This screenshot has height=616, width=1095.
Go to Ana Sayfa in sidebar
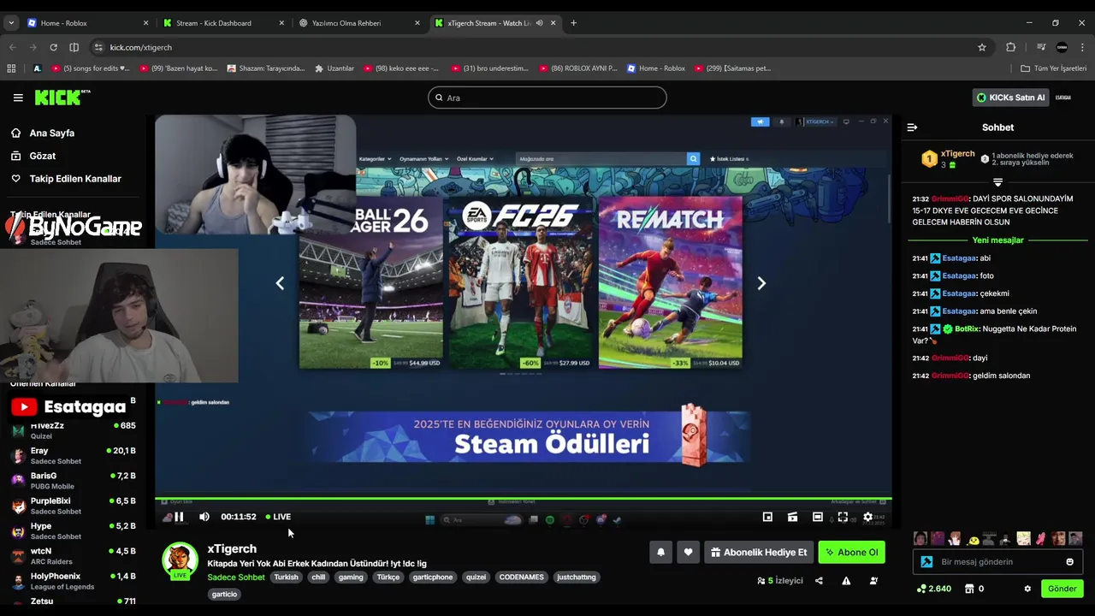(x=51, y=133)
